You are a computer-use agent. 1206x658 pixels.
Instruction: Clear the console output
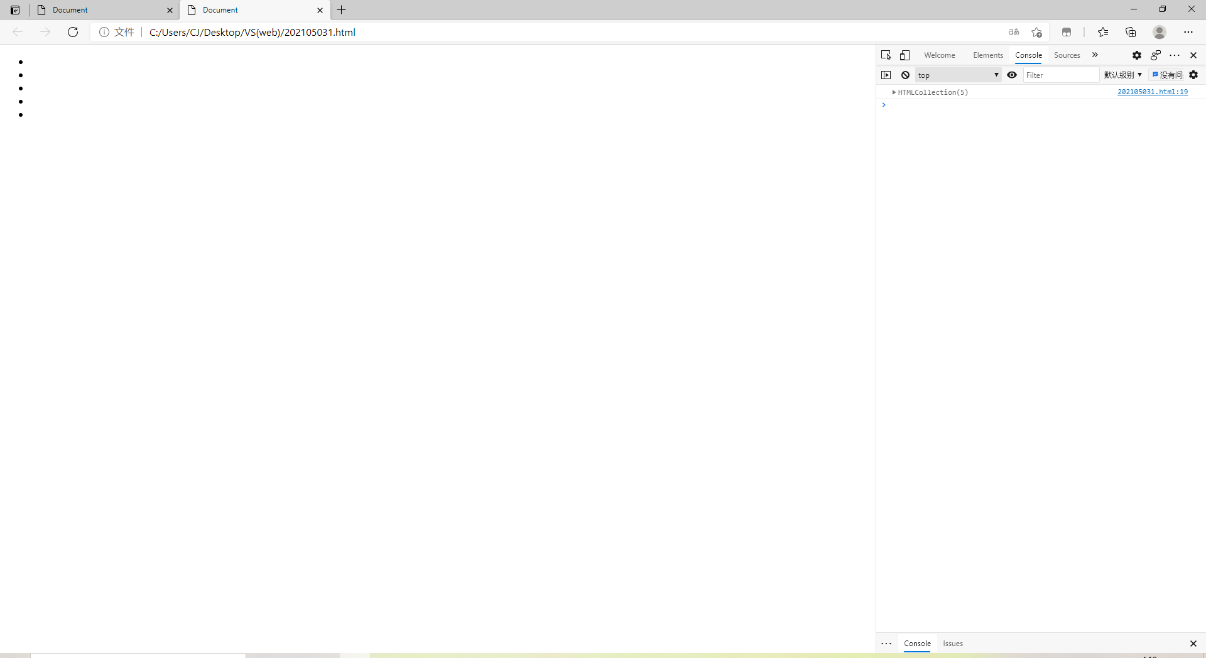(905, 75)
